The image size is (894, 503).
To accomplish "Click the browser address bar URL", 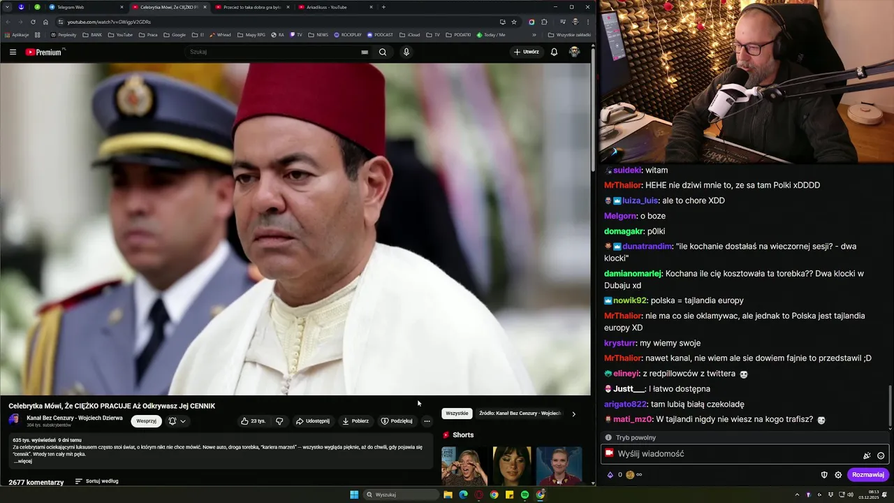I will click(109, 22).
